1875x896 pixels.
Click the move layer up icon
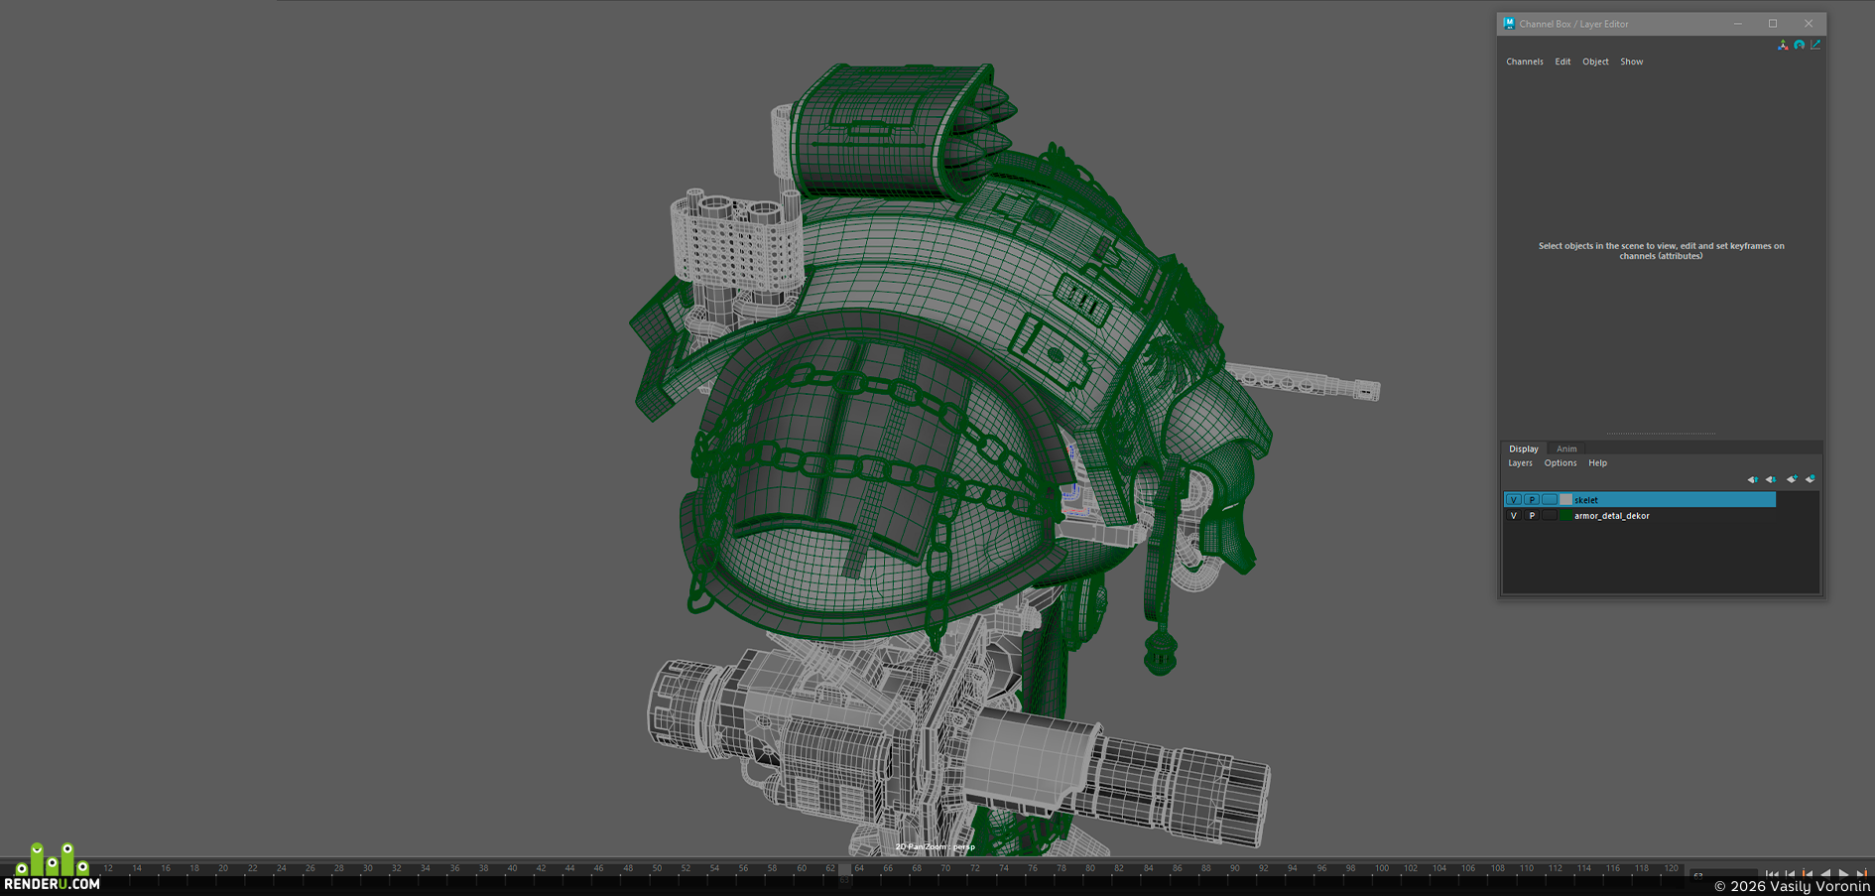(1753, 479)
